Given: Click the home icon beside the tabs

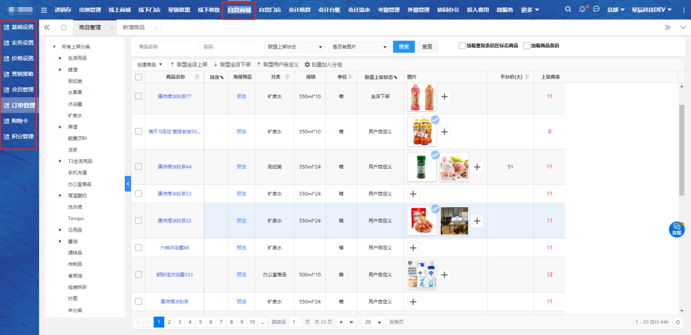Looking at the screenshot, I should click(x=63, y=27).
